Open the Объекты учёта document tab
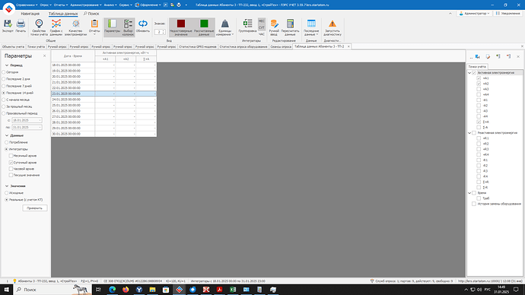Viewport: 525px width, 295px height. pyautogui.click(x=13, y=46)
